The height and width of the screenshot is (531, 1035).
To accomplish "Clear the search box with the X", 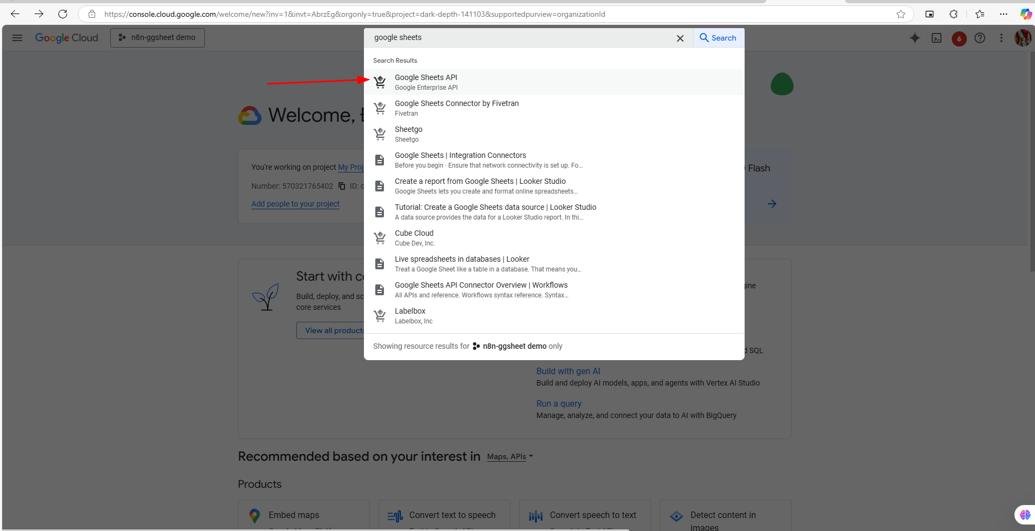I will click(x=680, y=38).
